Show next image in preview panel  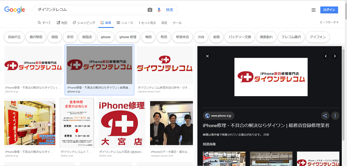tap(335, 56)
